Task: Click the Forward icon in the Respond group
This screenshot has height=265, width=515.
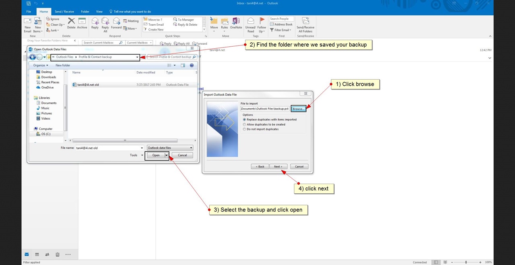Action: 116,21
